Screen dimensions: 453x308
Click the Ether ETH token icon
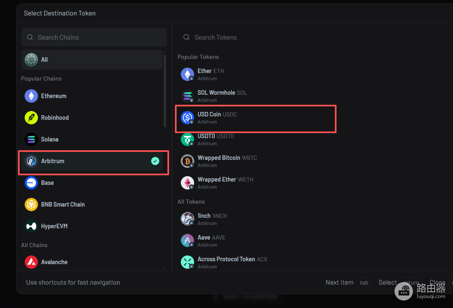point(187,74)
